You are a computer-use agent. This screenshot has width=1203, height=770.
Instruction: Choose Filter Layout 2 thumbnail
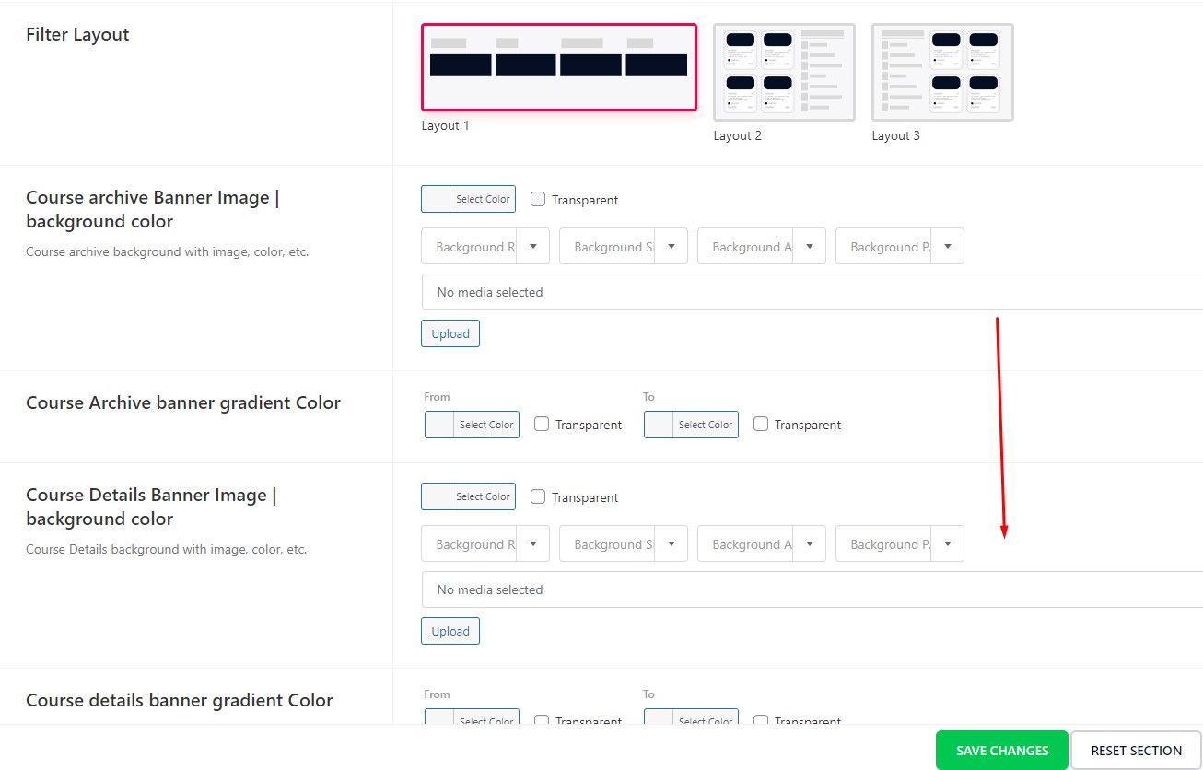point(785,72)
